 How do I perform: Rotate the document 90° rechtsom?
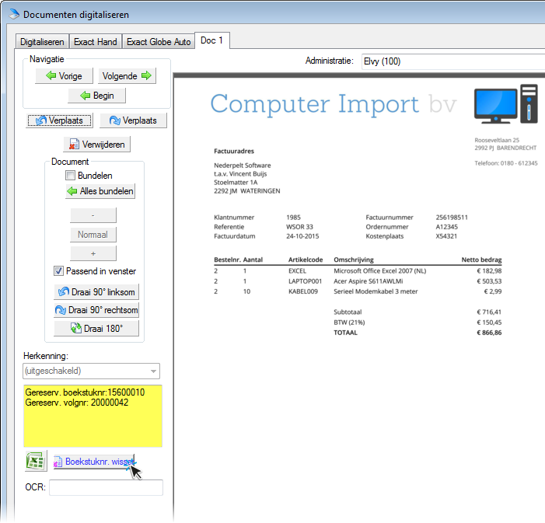96,310
